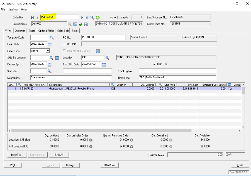Click in the Tracking No. field
Screen dimensions: 251x176
click(x=177, y=71)
